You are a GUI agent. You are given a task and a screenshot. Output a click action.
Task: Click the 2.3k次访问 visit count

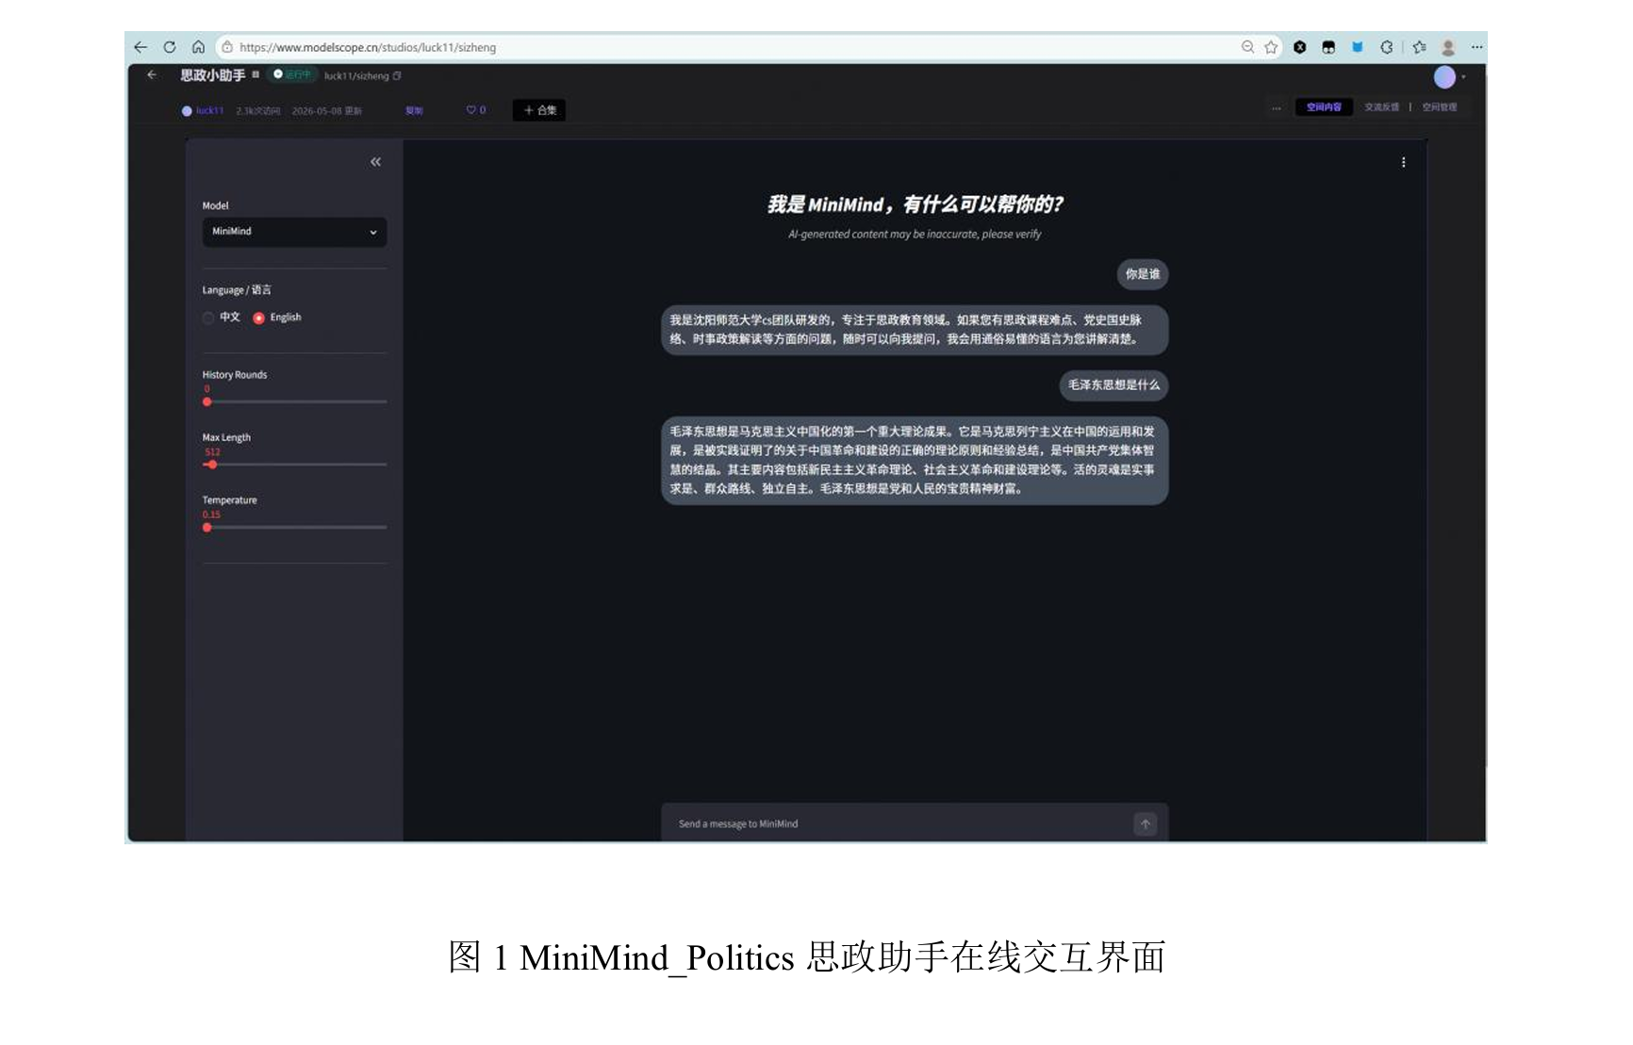point(258,110)
